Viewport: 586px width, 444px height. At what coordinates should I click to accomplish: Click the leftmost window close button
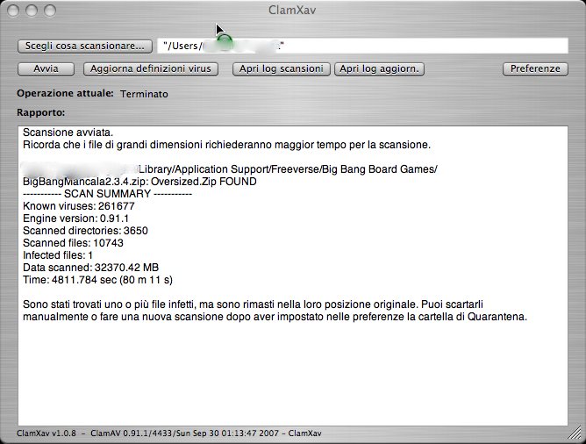point(13,11)
